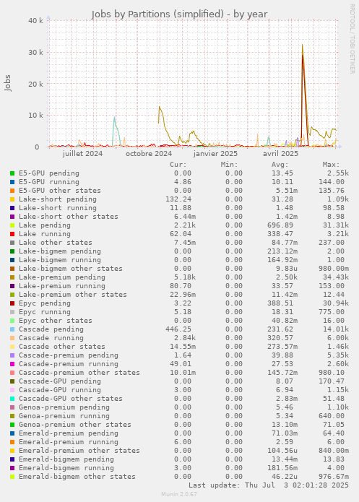This screenshot has width=359, height=502.
Task: Click the '10 k' axis tick label
Action: coord(35,116)
